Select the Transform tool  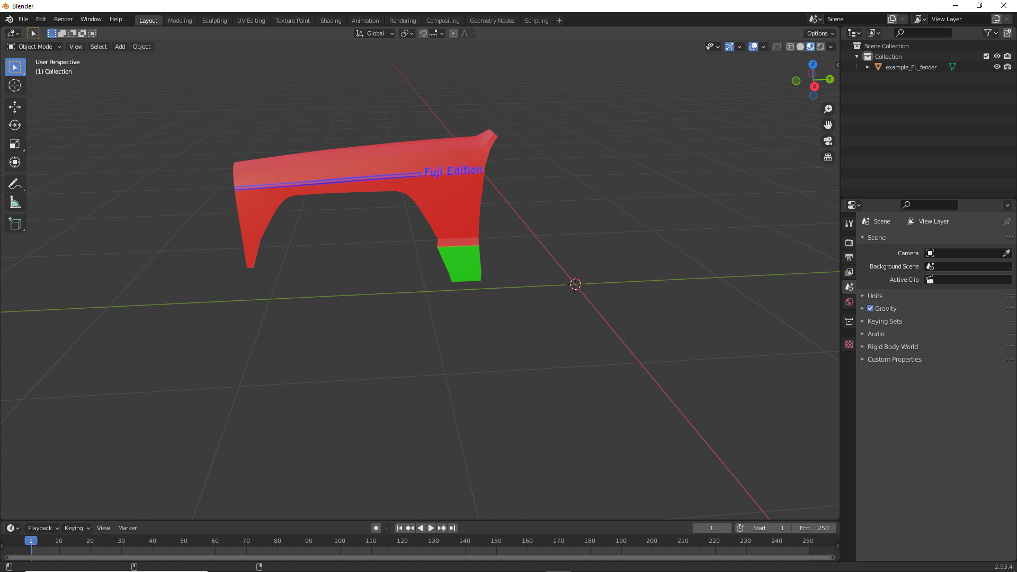[15, 162]
